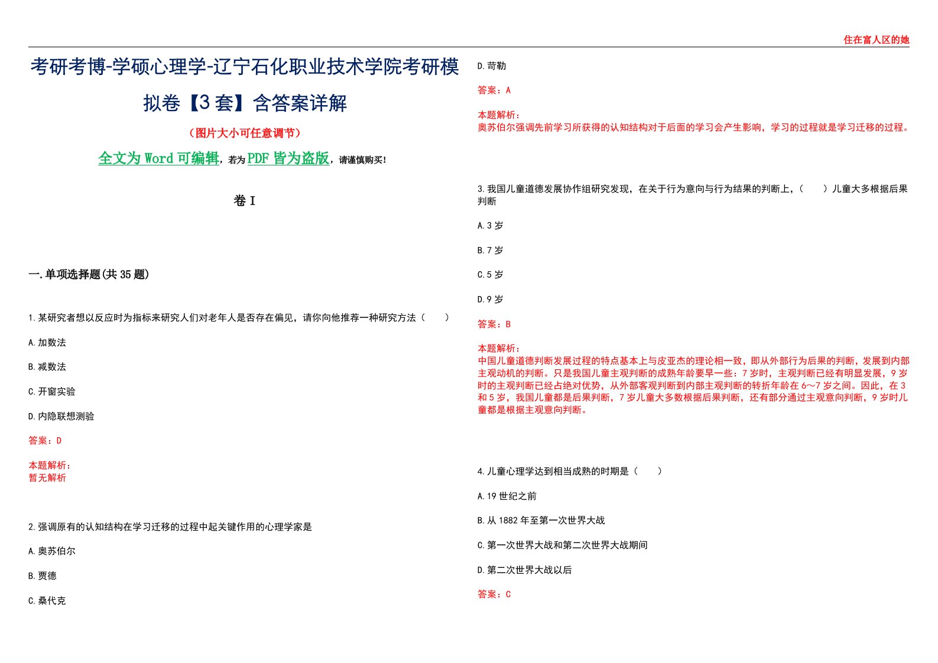
Task: Click the red note 图片大小可任意调节
Action: (x=245, y=133)
